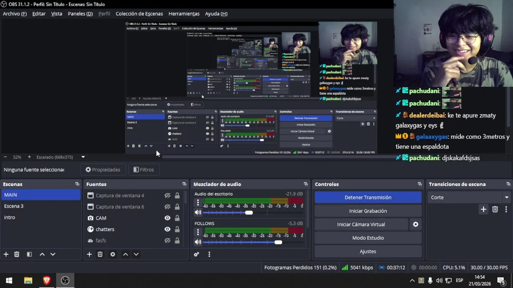The height and width of the screenshot is (288, 513).
Task: Undock the Transiciones de escena panel
Action: pyautogui.click(x=508, y=184)
